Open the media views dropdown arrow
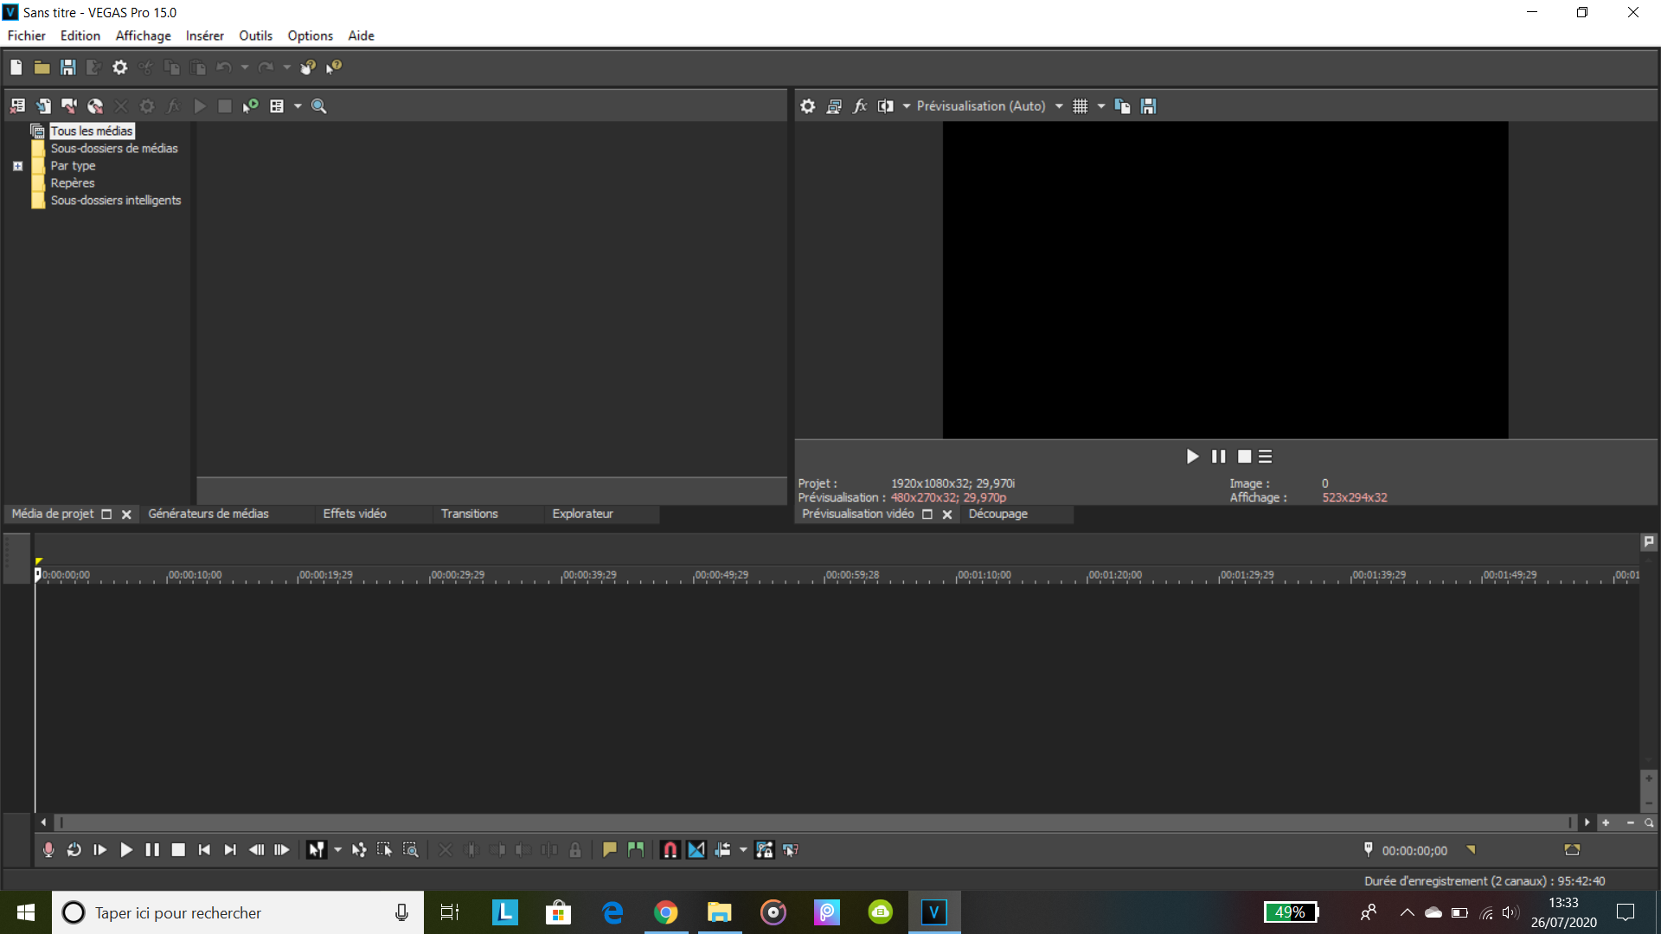 tap(298, 106)
